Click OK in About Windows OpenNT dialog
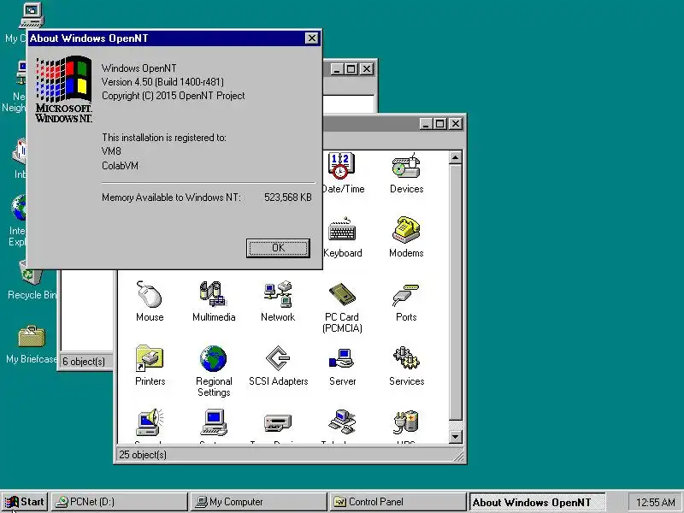This screenshot has width=684, height=513. [278, 248]
